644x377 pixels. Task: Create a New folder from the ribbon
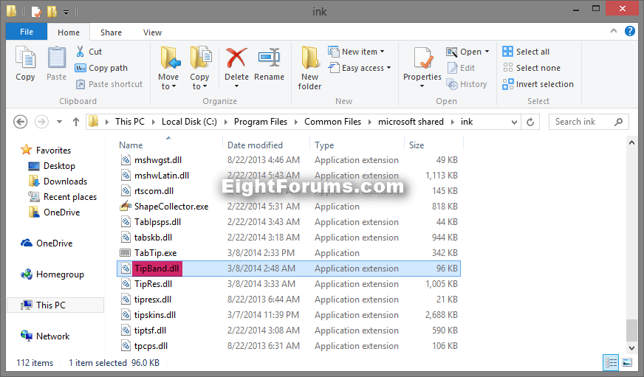click(x=309, y=68)
